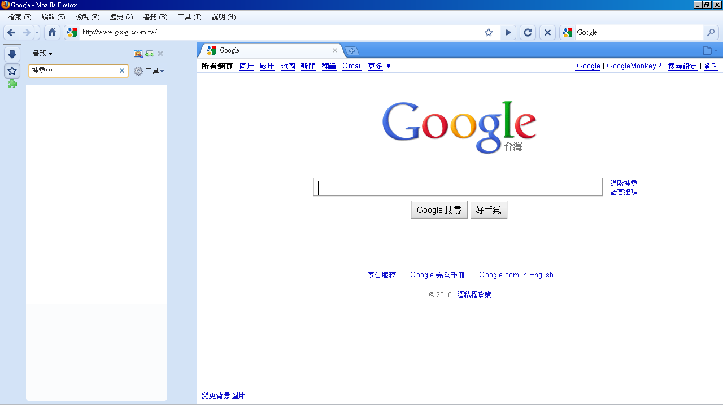The image size is (723, 405).
Task: Open the 說明 menu
Action: click(223, 17)
